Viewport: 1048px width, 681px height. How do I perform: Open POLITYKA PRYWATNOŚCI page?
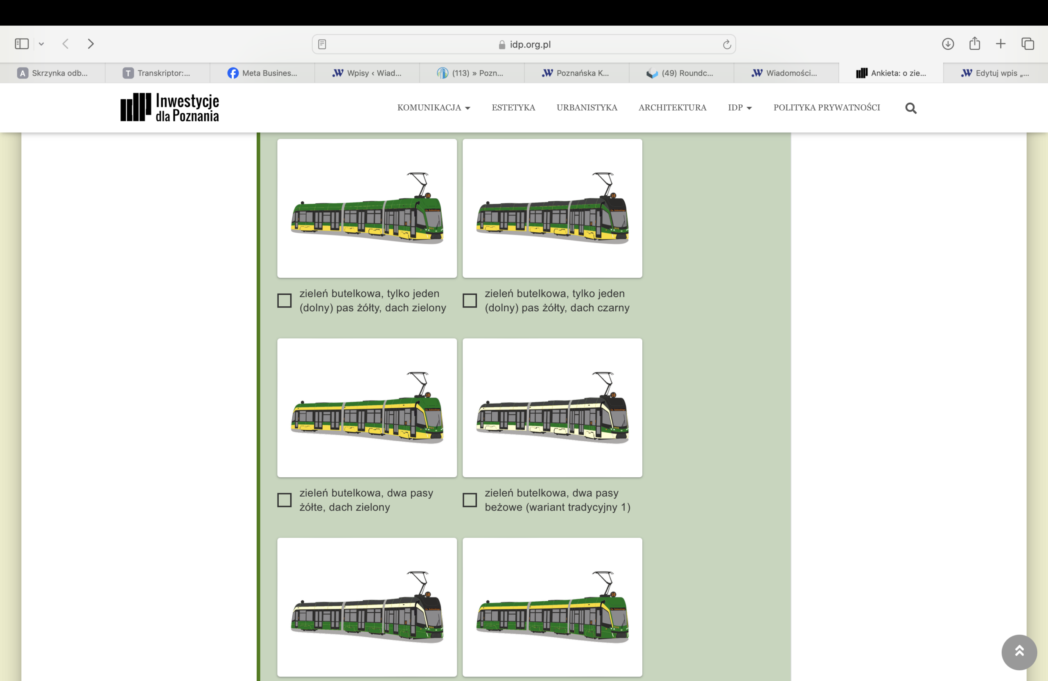(827, 108)
